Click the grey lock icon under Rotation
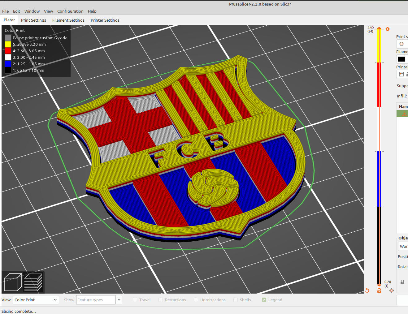Screen dimensions: 408x314 (402, 282)
